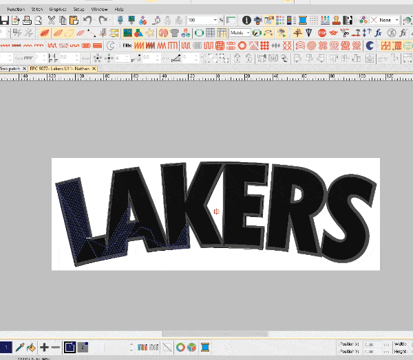The image size is (413, 360).
Task: Click the Position X input field
Action: pos(372,344)
